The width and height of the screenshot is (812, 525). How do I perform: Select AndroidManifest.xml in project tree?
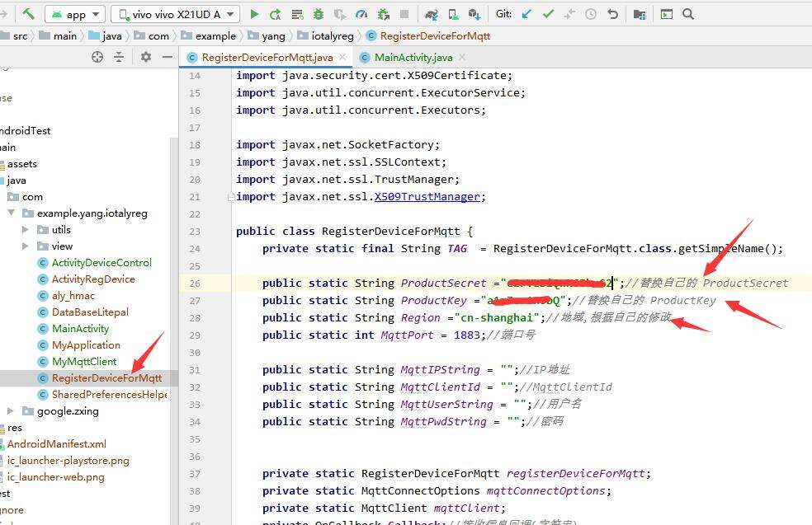(56, 444)
